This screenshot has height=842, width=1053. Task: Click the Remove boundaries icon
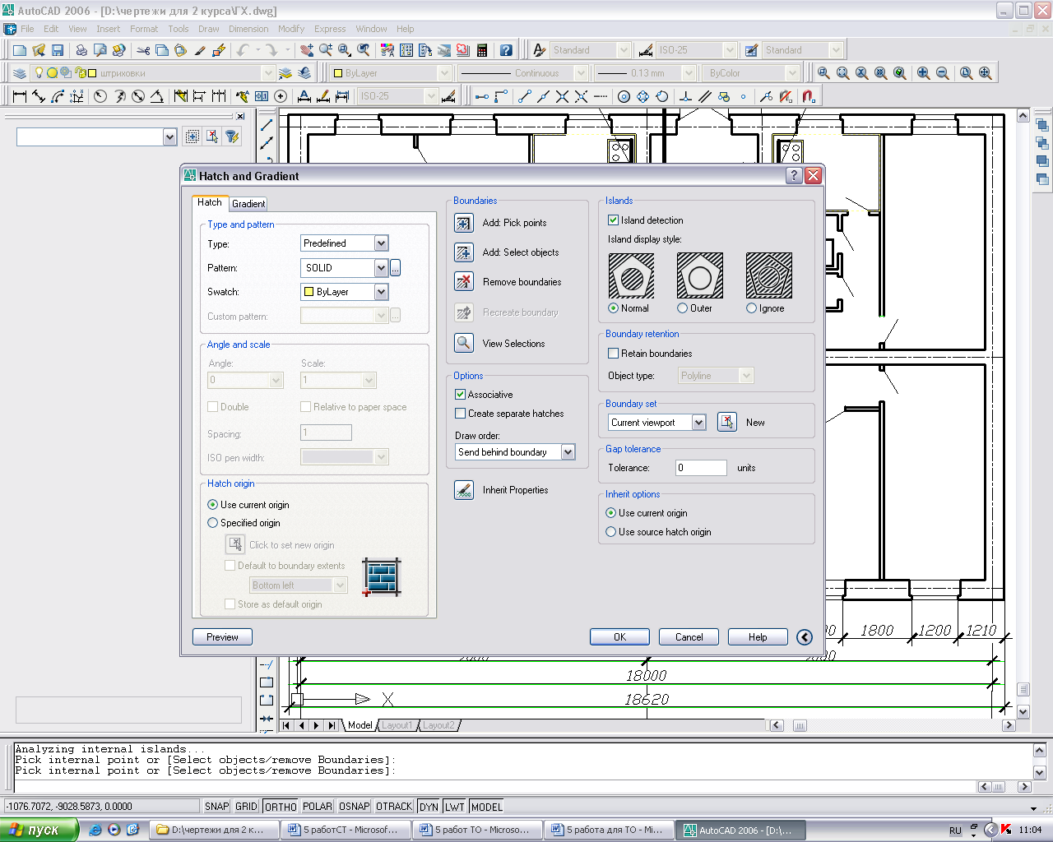(x=464, y=282)
